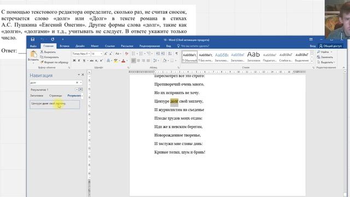Open the Найти find dropdown arrow
The width and height of the screenshot is (350, 197).
click(x=331, y=52)
